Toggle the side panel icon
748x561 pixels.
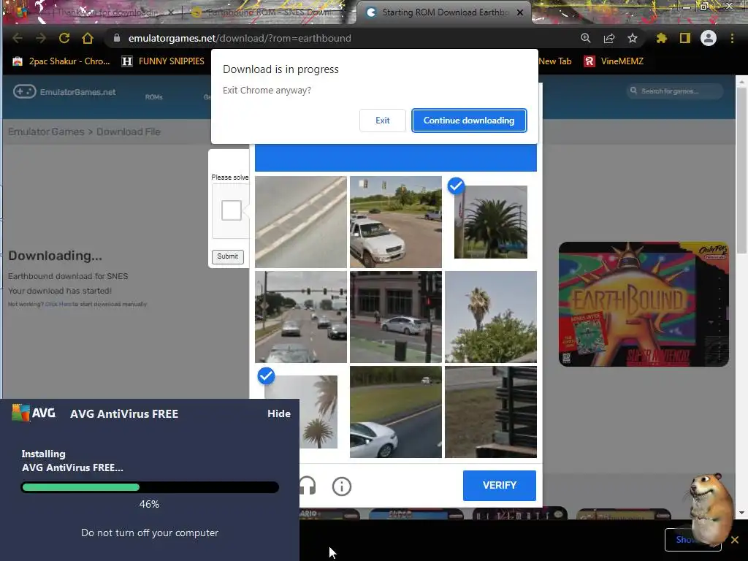click(x=685, y=38)
